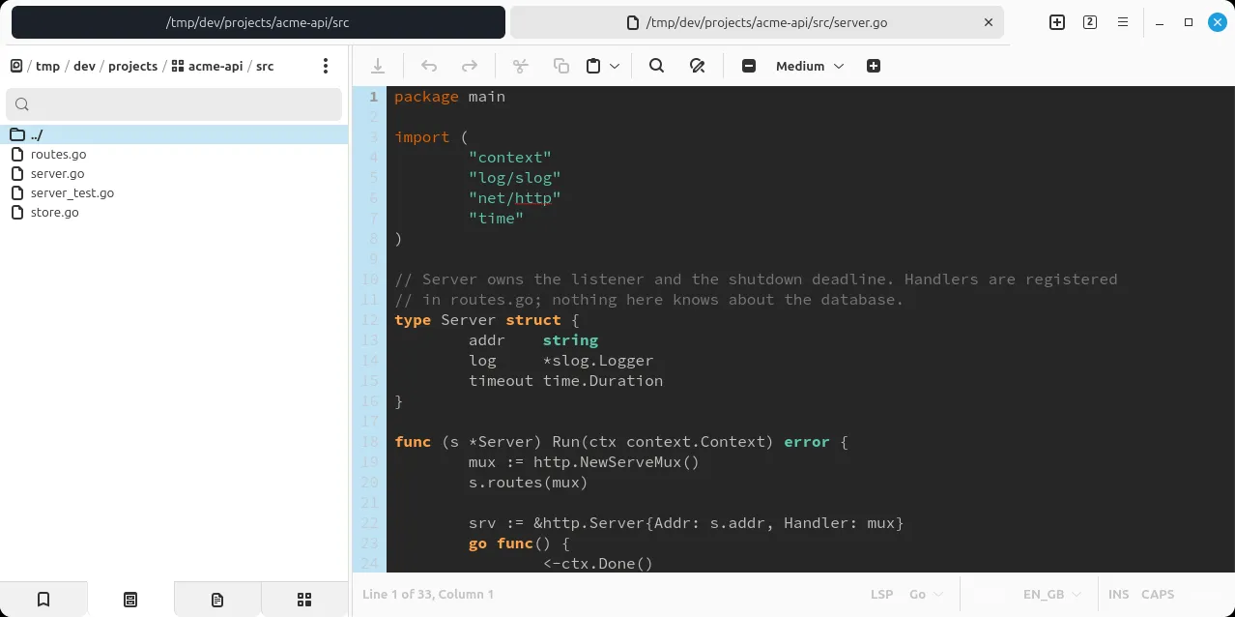Click the root drive icon in breadcrumb
Viewport: 1235px width, 617px height.
(x=16, y=66)
